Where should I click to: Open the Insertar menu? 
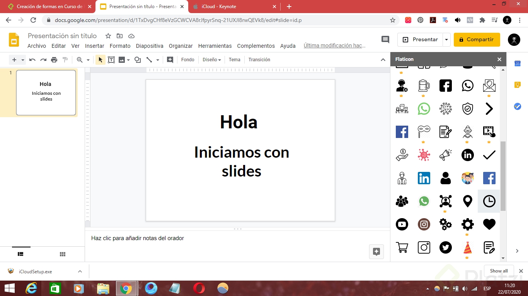[x=94, y=46]
